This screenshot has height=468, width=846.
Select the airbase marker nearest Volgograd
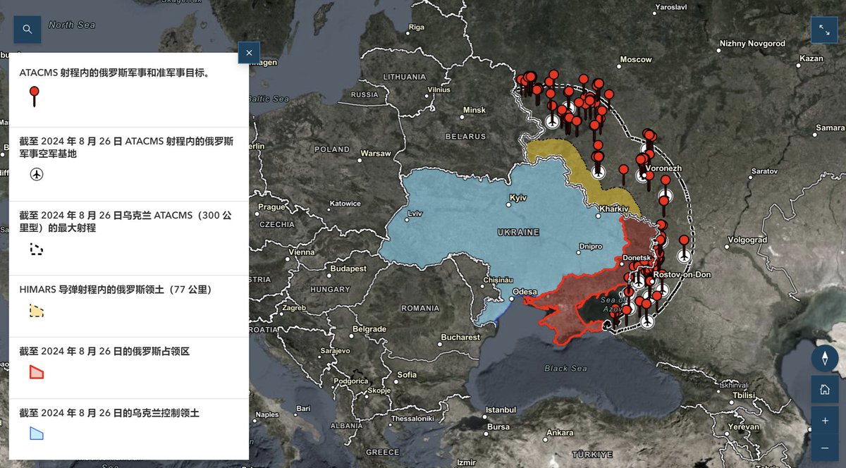[684, 255]
